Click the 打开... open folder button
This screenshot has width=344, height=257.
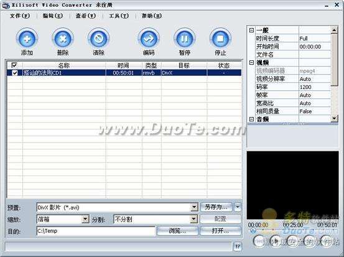coord(220,231)
